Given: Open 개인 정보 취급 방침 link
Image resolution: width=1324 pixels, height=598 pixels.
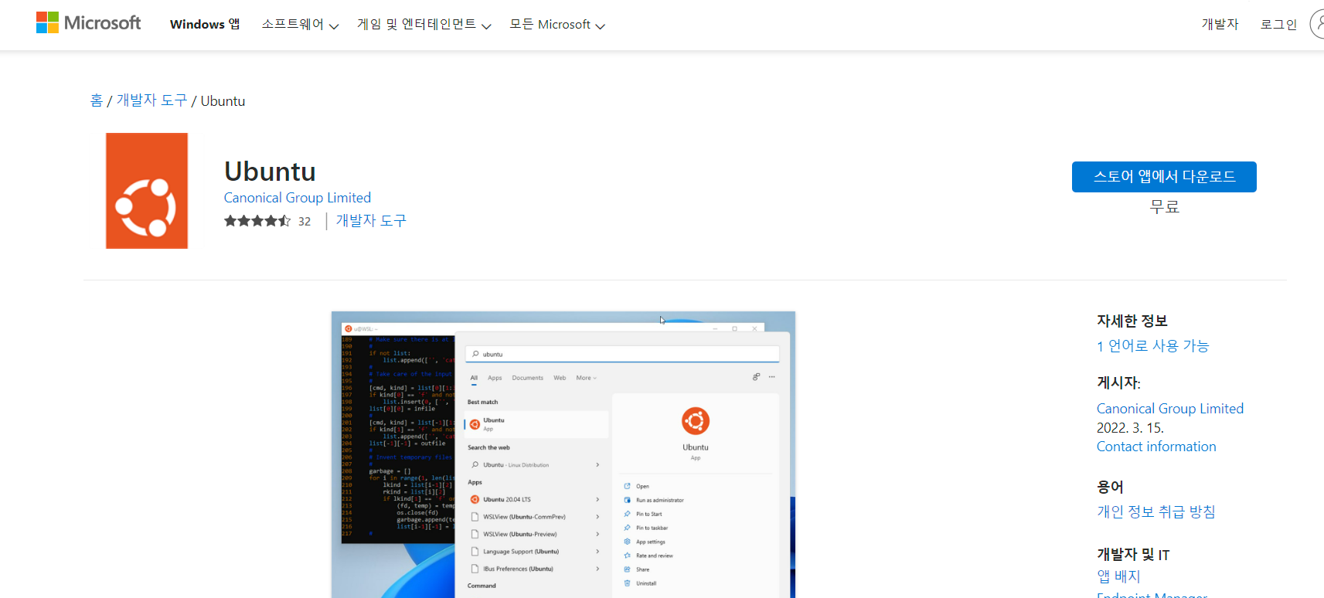Looking at the screenshot, I should pyautogui.click(x=1156, y=511).
